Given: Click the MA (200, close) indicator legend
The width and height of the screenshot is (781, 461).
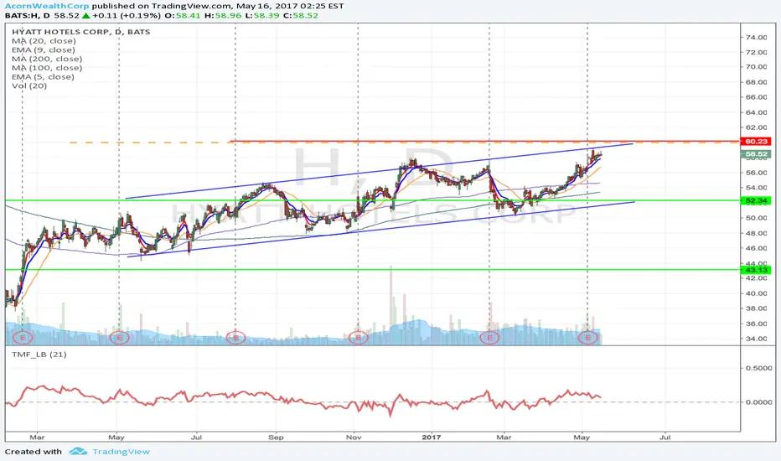Looking at the screenshot, I should tap(47, 59).
